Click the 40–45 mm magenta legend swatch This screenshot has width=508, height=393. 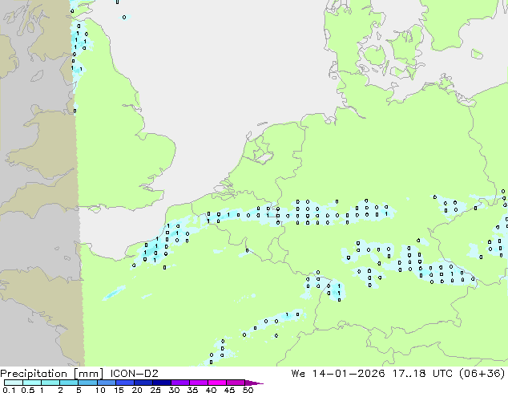pyautogui.click(x=217, y=383)
